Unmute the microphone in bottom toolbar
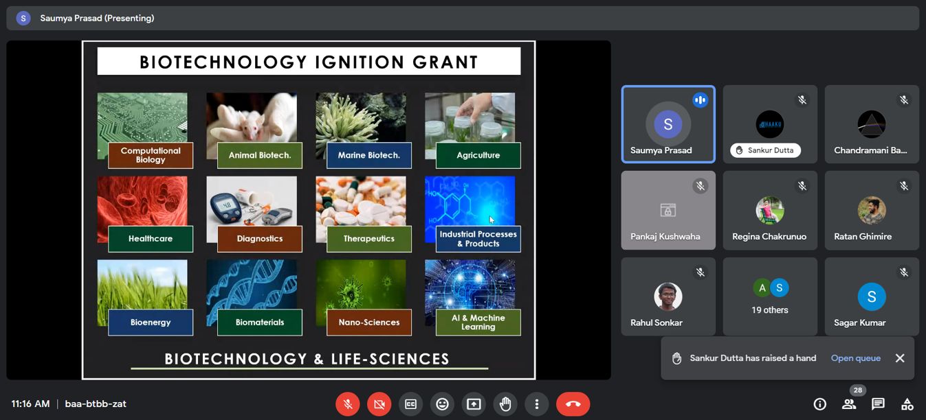This screenshot has height=420, width=926. pos(348,404)
